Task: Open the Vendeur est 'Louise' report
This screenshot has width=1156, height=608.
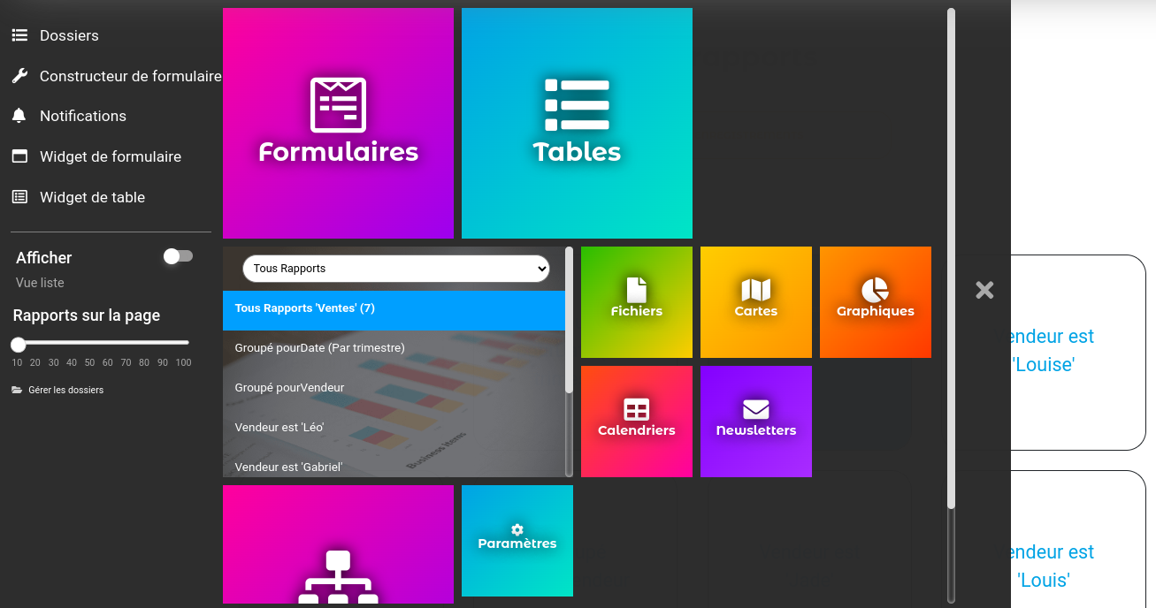Action: 1048,351
